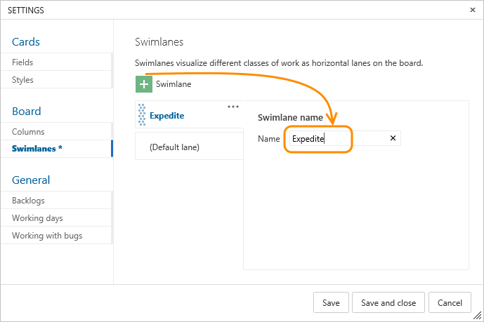
Task: Close the Settings dialog
Action: (472, 10)
